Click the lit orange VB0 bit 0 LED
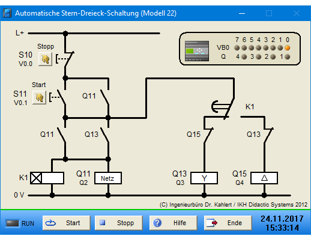311x239 pixels. (x=288, y=48)
